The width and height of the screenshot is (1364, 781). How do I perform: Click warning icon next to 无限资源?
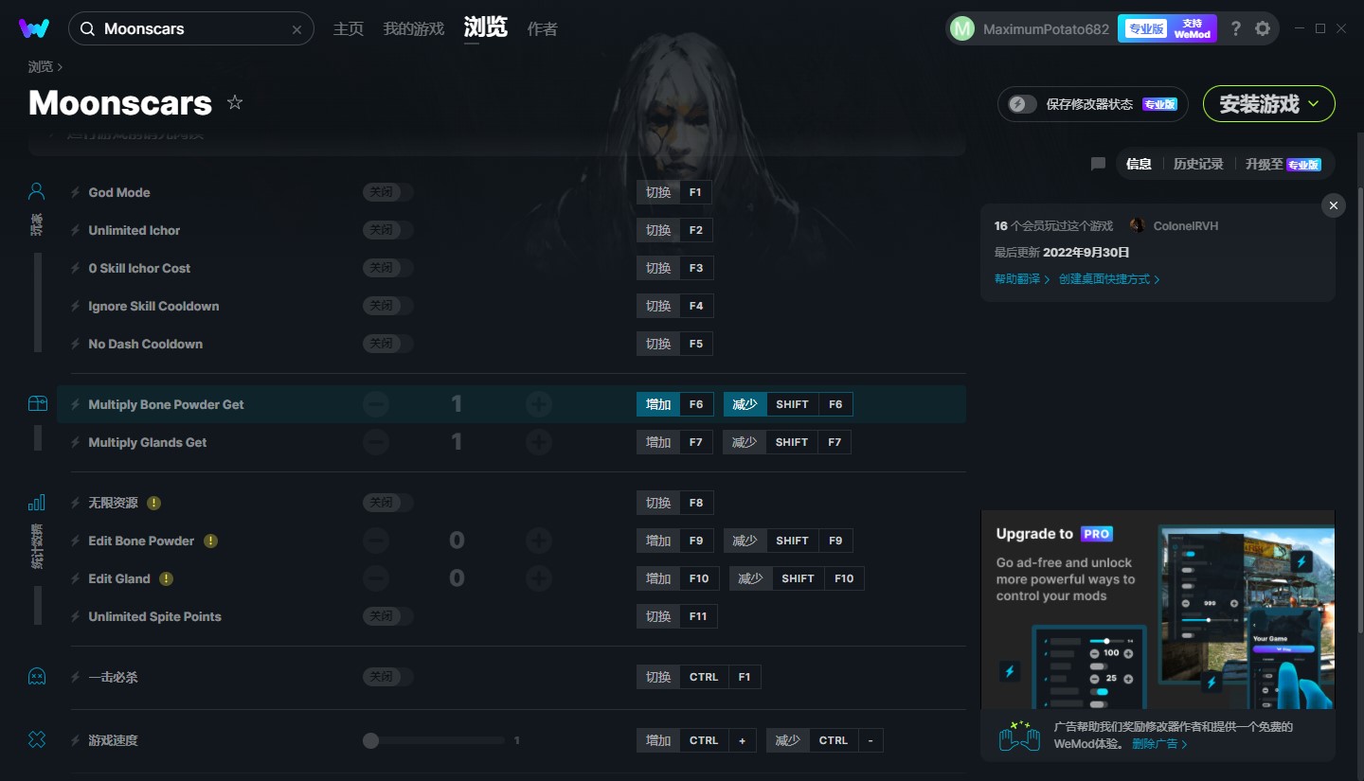click(153, 503)
